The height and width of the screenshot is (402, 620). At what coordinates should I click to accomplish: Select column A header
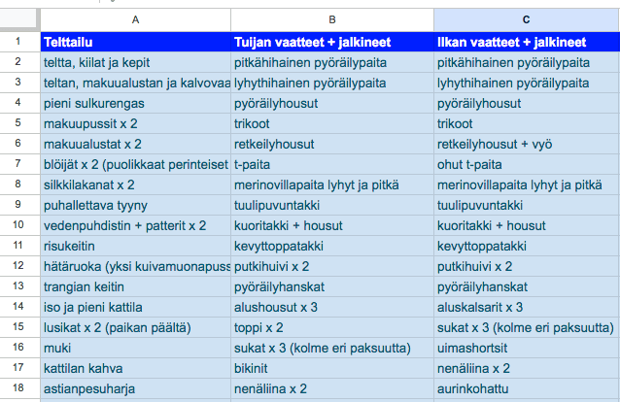pos(135,19)
